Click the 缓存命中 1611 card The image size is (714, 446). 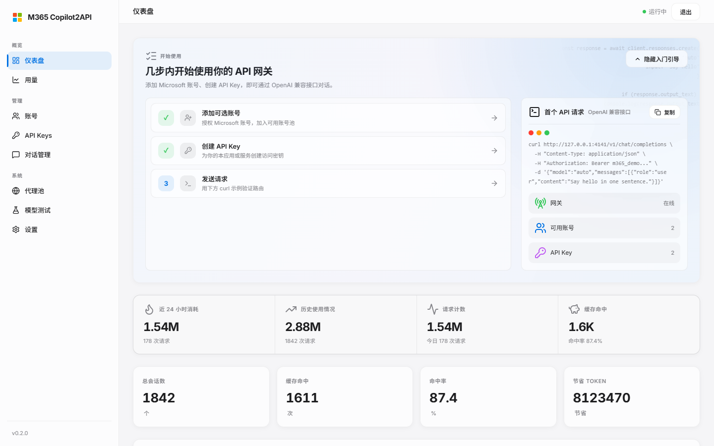pyautogui.click(x=345, y=396)
